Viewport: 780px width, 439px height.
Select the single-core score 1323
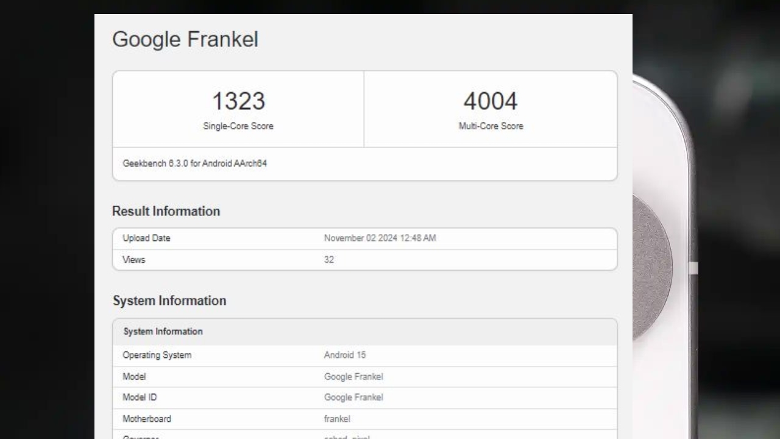tap(238, 101)
